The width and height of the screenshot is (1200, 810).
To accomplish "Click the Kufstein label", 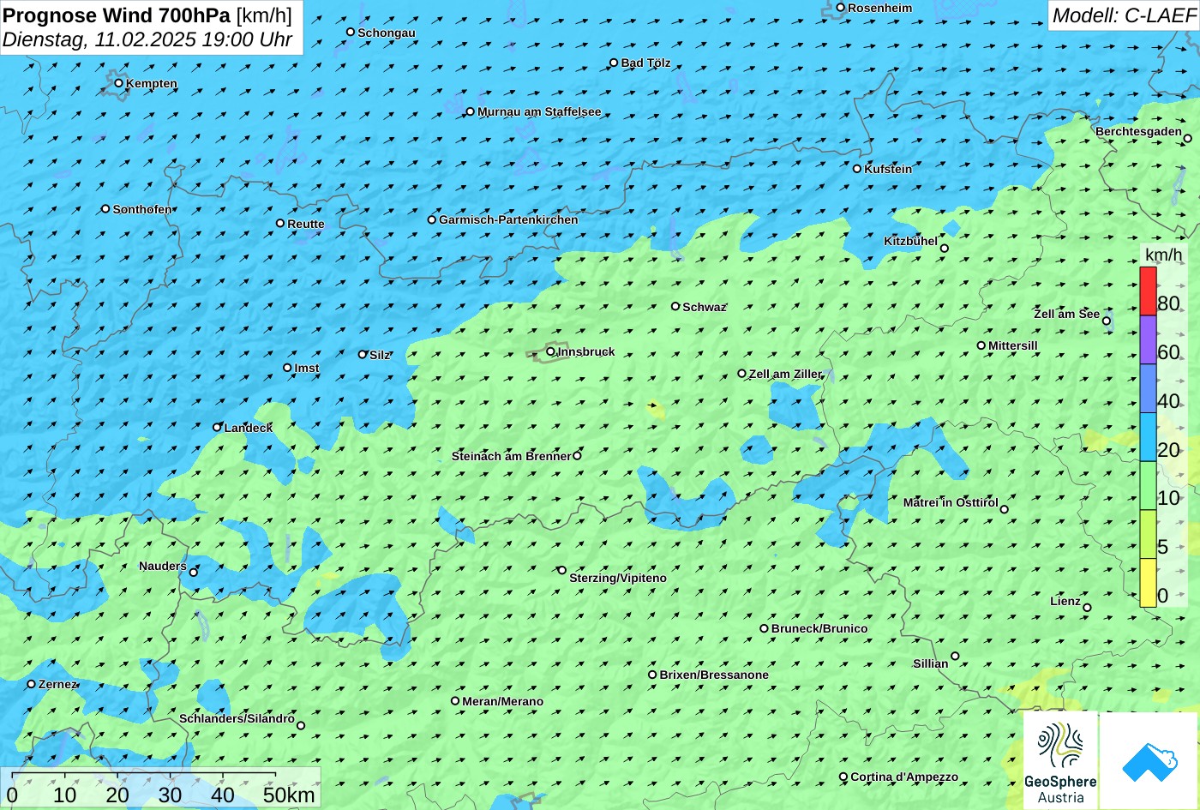I will (888, 169).
